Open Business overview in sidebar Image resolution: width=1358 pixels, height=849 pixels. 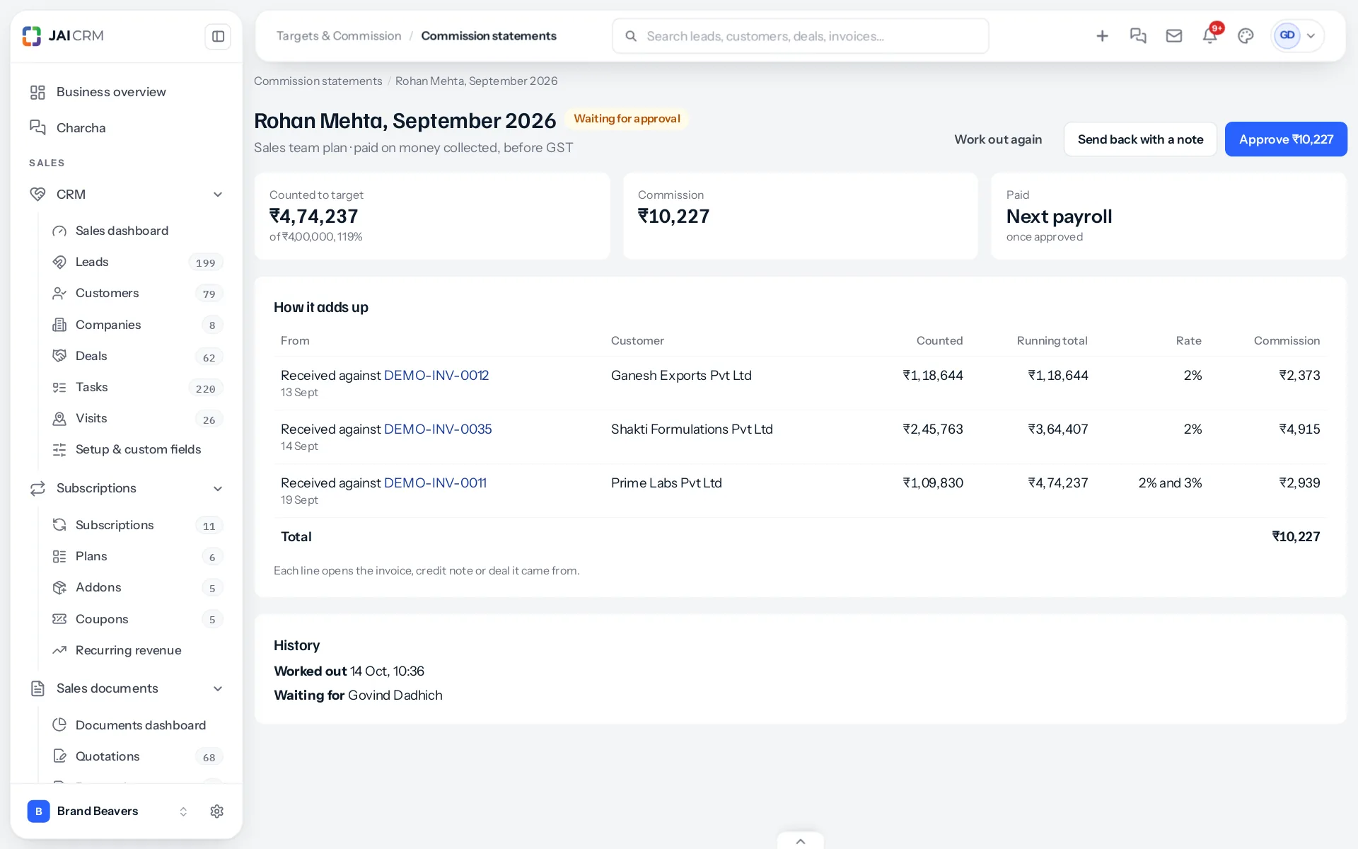126,92
